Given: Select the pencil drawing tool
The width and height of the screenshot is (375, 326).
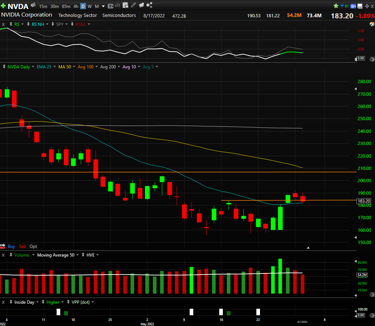Looking at the screenshot, I should [133, 5].
